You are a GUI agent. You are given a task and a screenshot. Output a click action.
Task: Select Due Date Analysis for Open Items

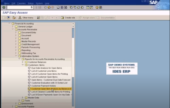click(47, 68)
